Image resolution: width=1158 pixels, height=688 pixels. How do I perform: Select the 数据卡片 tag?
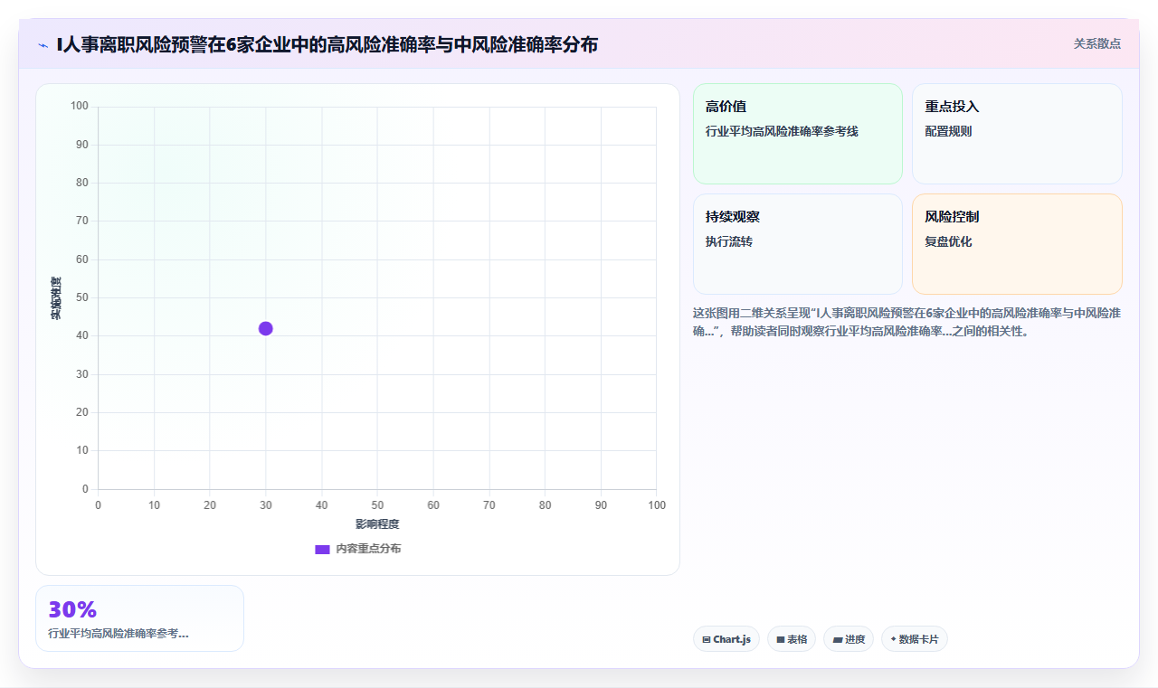click(915, 639)
